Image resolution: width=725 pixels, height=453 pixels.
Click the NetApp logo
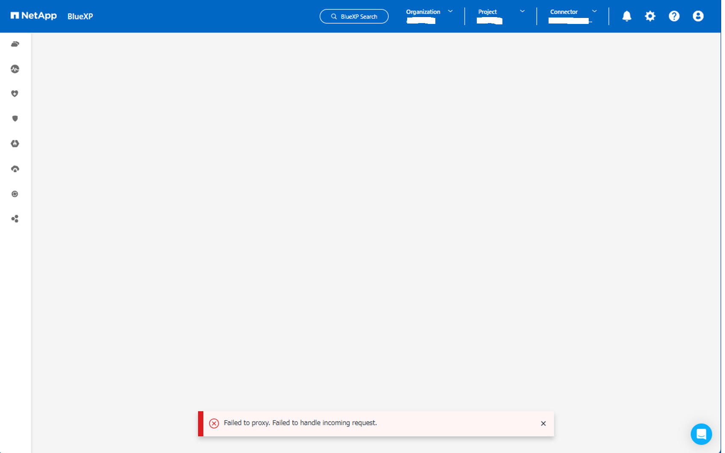(x=34, y=16)
